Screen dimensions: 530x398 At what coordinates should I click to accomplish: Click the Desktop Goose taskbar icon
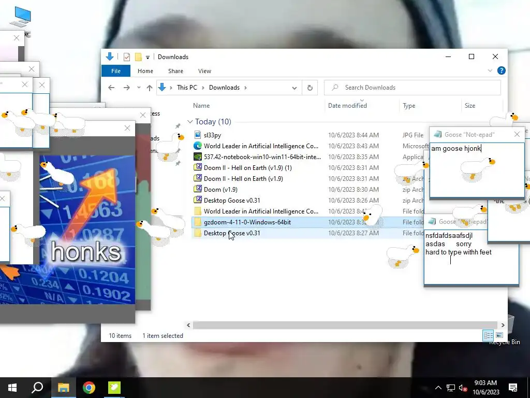pos(114,388)
